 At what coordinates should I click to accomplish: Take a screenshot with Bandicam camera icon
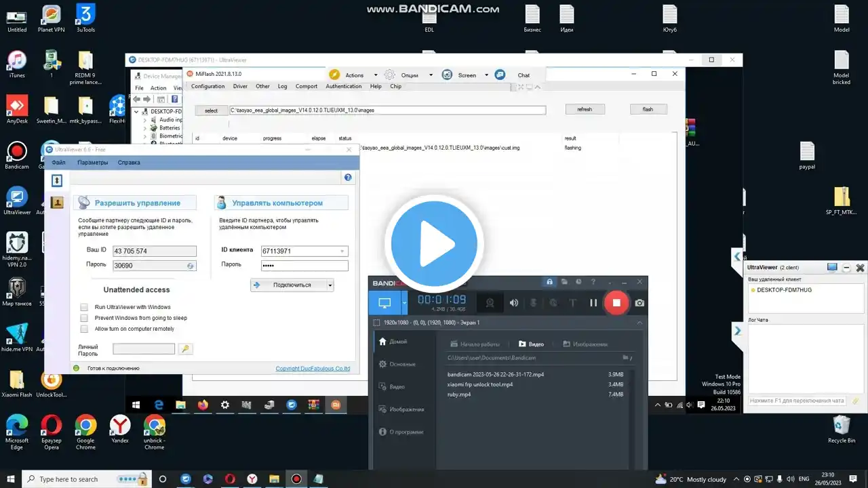click(x=639, y=303)
